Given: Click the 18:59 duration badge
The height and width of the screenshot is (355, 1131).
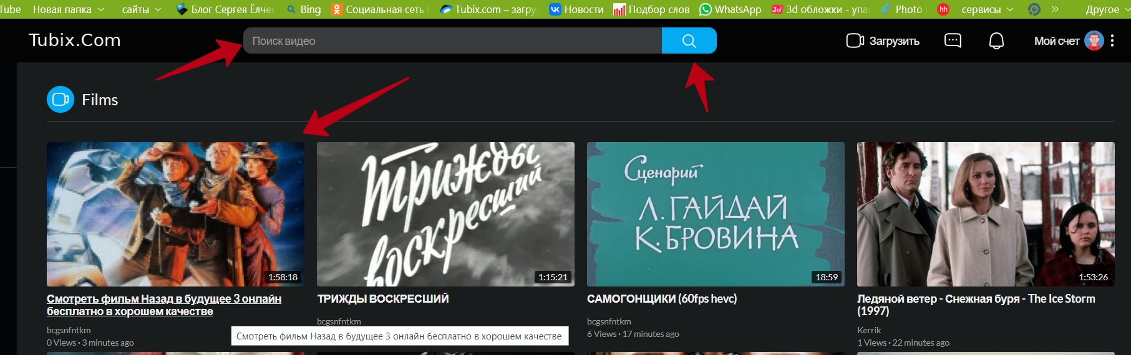Looking at the screenshot, I should click(x=827, y=277).
